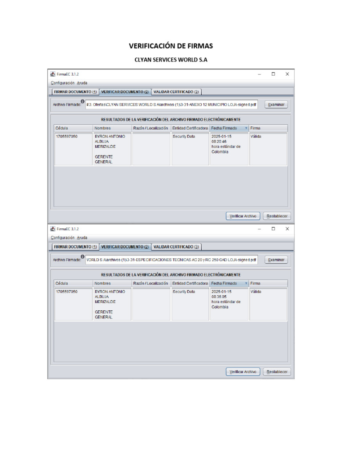Viewport: 342px width, 456px height.
Task: Click info icon beside Archivo Firmado in lower window
Action: [x=82, y=257]
